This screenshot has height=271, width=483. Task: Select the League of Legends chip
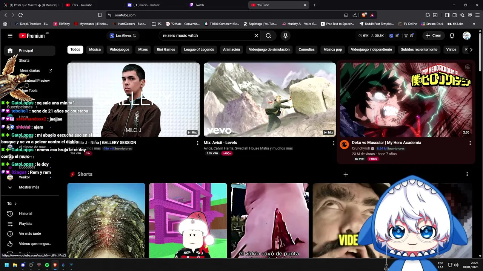coord(199,49)
